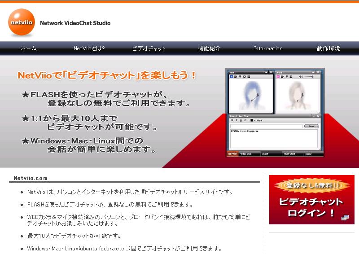Click the Netviio.com section heading
This screenshot has width=359, height=254.
pyautogui.click(x=31, y=178)
